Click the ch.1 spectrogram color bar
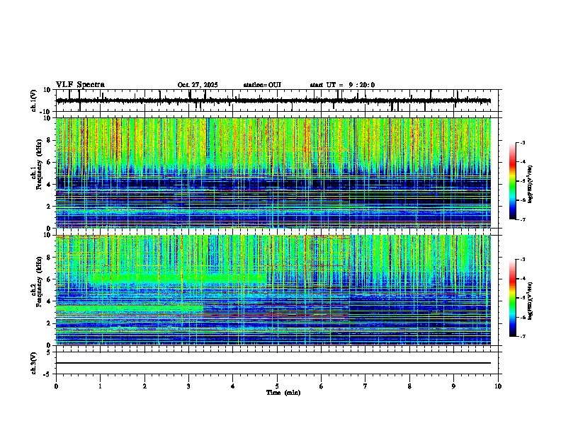Image resolution: width=561 pixels, height=433 pixels. click(512, 181)
